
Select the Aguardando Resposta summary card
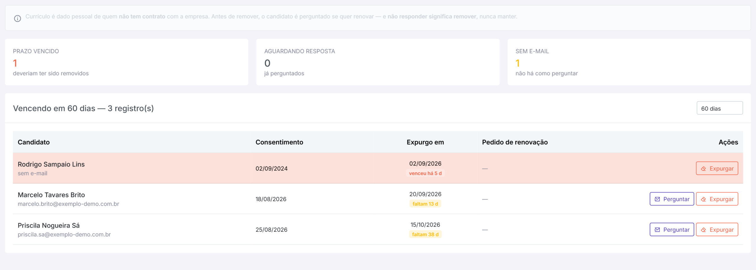click(378, 62)
